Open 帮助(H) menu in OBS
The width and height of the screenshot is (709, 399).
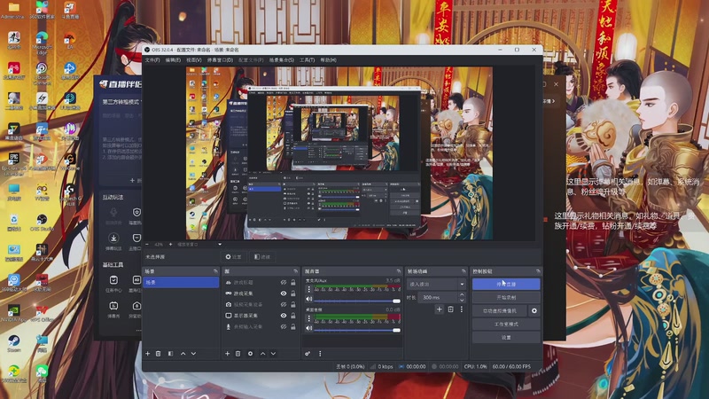(x=328, y=60)
